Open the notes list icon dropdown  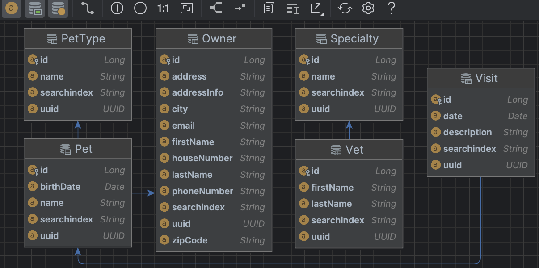click(293, 8)
